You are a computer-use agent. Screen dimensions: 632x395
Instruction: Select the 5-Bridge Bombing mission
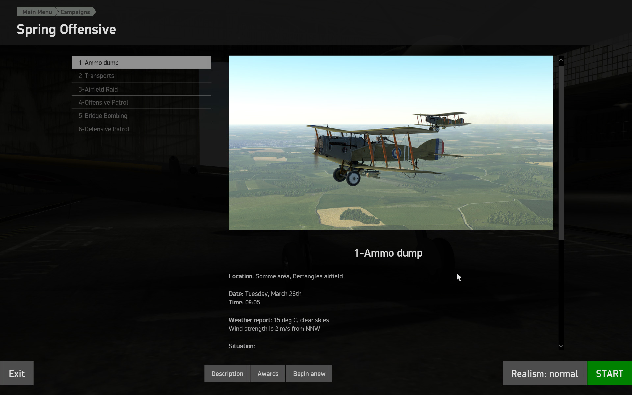pos(141,116)
